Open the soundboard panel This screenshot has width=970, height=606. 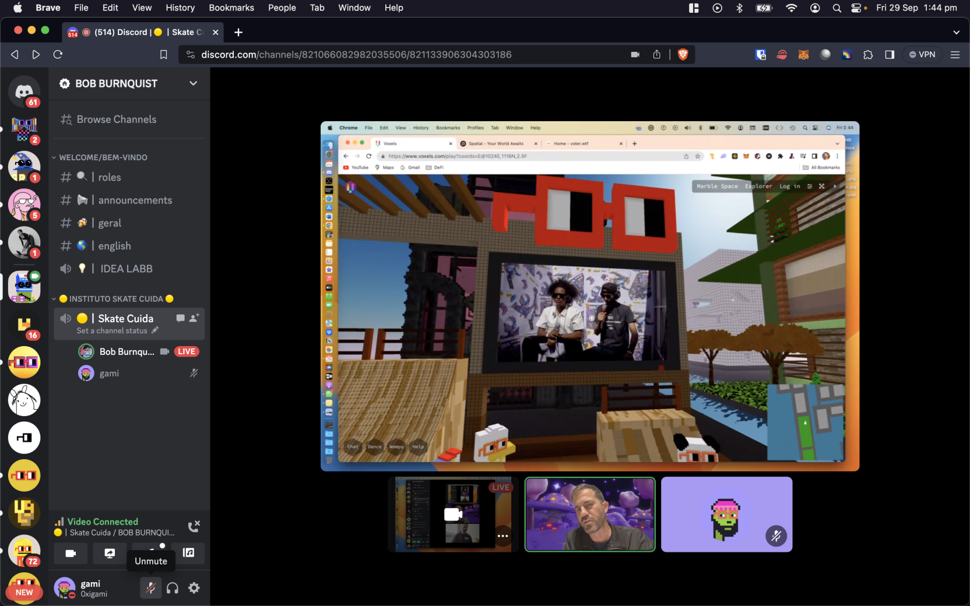188,553
